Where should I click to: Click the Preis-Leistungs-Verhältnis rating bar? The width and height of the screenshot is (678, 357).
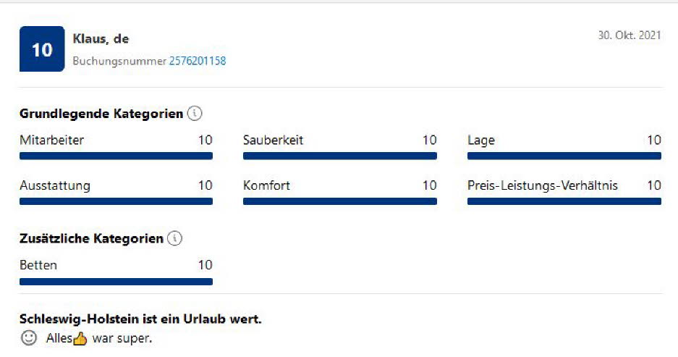pos(564,201)
